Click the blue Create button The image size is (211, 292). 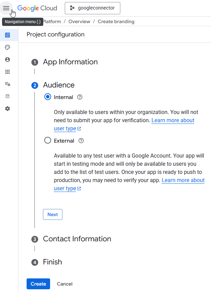click(x=38, y=284)
